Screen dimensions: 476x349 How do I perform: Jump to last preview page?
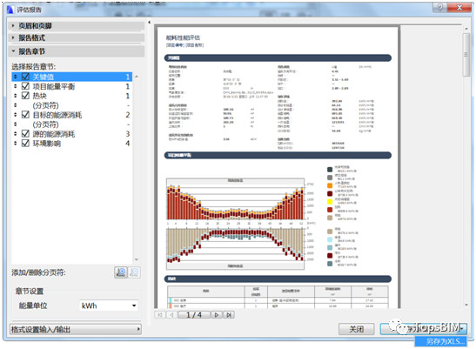tap(229, 315)
